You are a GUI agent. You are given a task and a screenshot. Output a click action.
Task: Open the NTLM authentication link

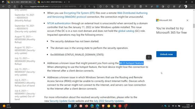pyautogui.click(x=59, y=23)
